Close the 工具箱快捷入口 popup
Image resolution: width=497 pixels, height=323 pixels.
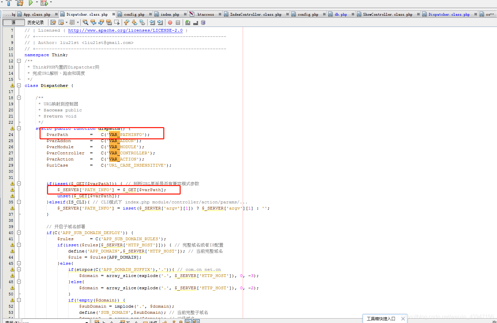click(403, 319)
